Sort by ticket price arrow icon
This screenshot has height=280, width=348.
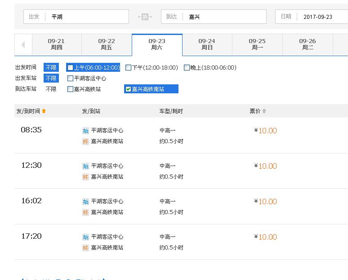coord(264,111)
